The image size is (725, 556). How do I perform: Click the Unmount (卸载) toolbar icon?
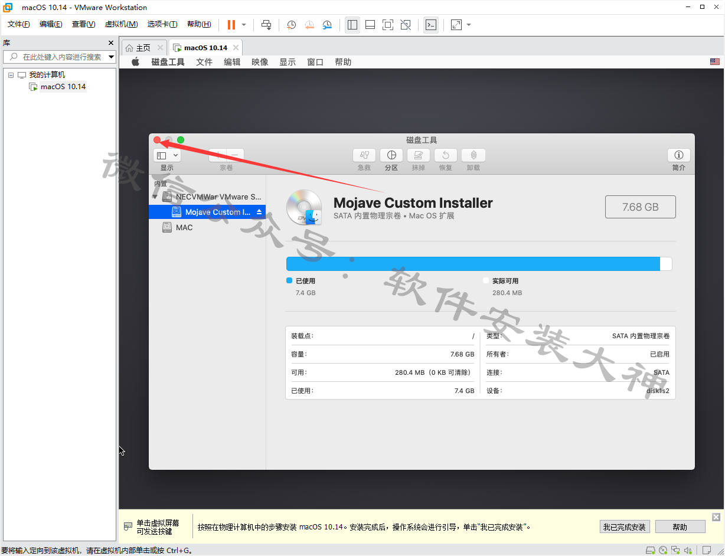tap(473, 155)
